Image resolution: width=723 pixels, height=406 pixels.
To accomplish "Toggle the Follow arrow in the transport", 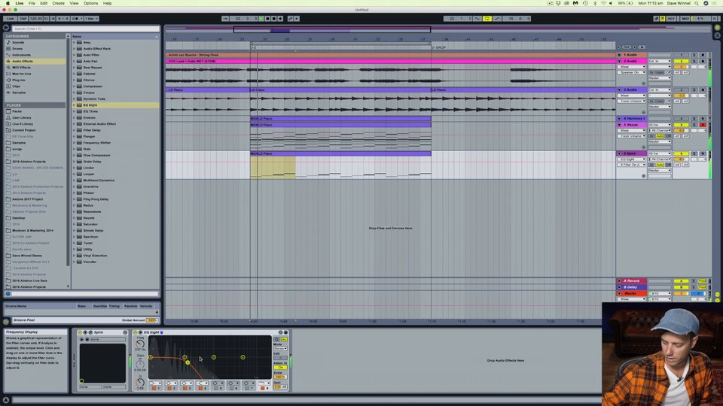I will pos(225,18).
